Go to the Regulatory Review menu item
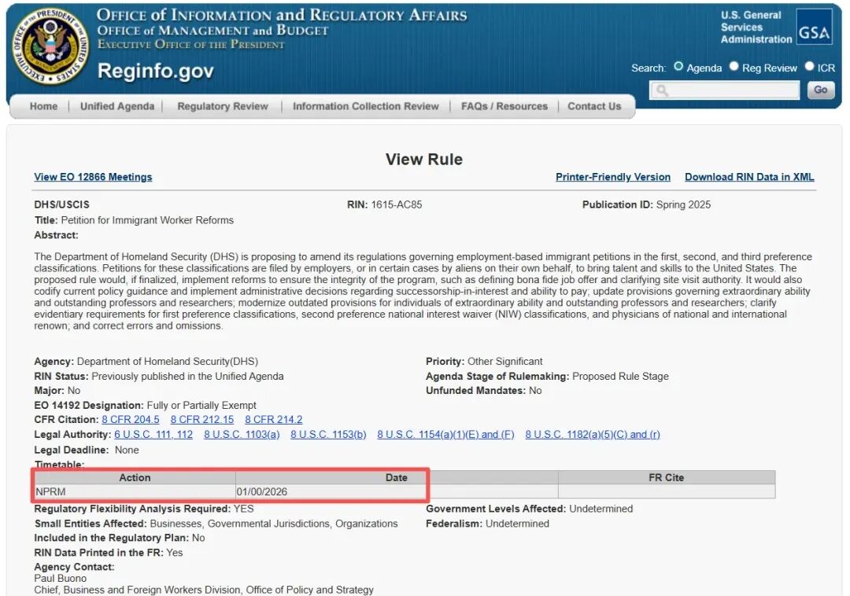Image resolution: width=850 pixels, height=596 pixels. point(223,106)
